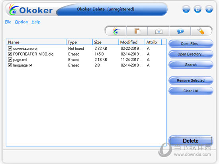Sort list by Size column header

click(106, 42)
